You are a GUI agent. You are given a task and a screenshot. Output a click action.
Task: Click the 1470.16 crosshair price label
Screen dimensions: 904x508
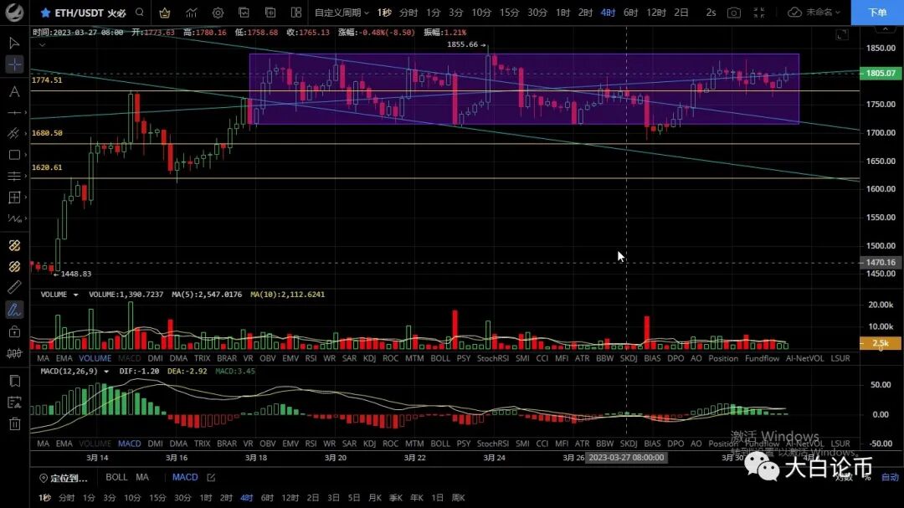[881, 262]
